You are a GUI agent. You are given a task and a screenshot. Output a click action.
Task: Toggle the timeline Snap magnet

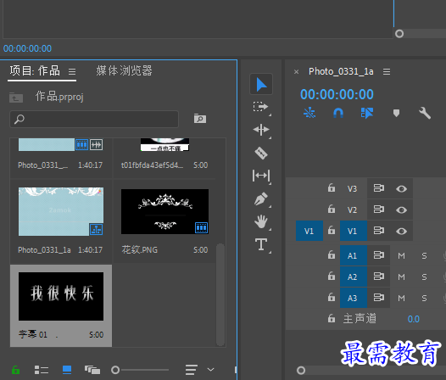point(338,114)
